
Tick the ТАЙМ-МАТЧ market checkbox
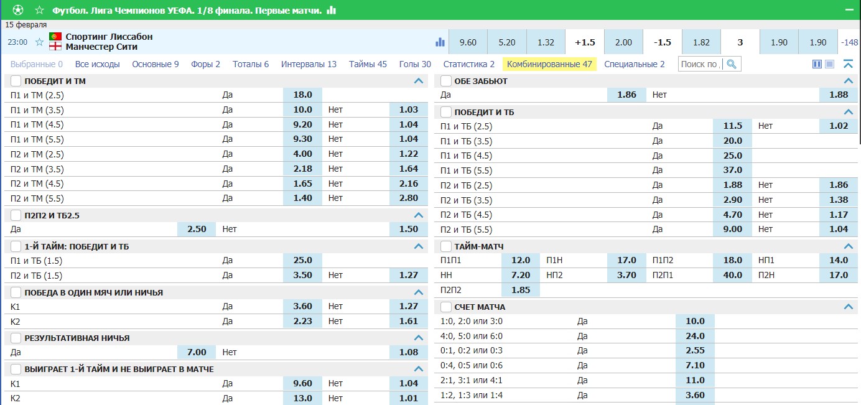pos(446,246)
